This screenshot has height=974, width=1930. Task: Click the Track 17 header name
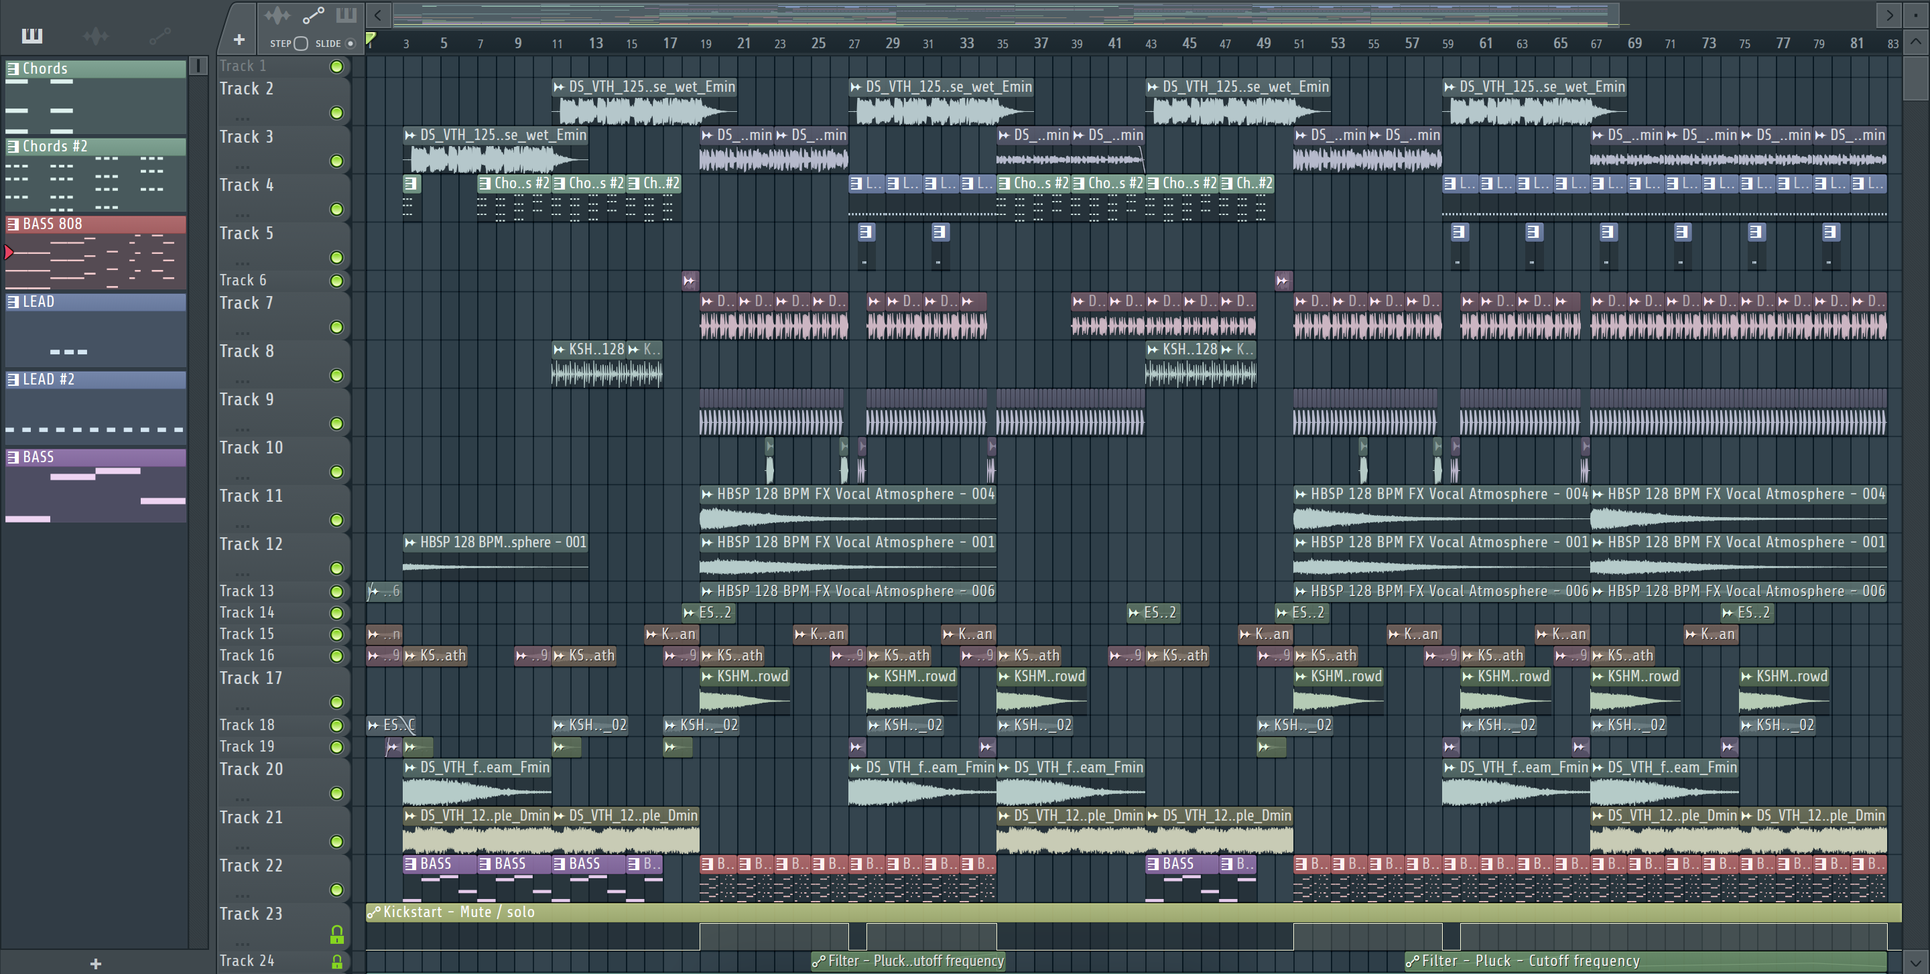[251, 679]
